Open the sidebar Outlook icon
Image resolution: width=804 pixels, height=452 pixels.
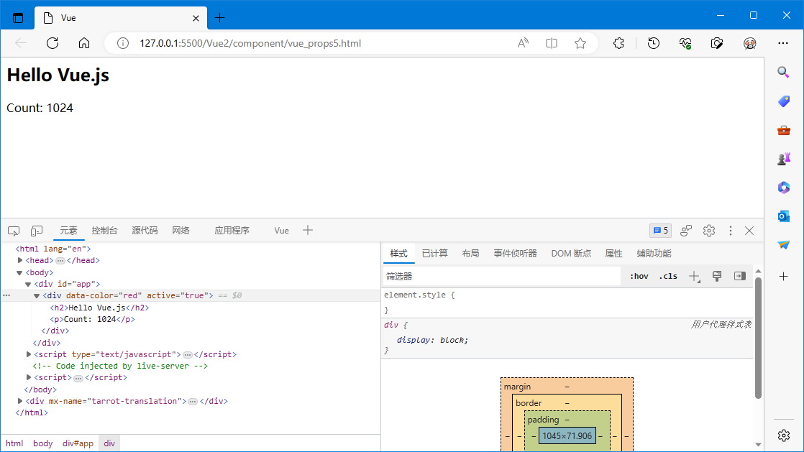[783, 216]
